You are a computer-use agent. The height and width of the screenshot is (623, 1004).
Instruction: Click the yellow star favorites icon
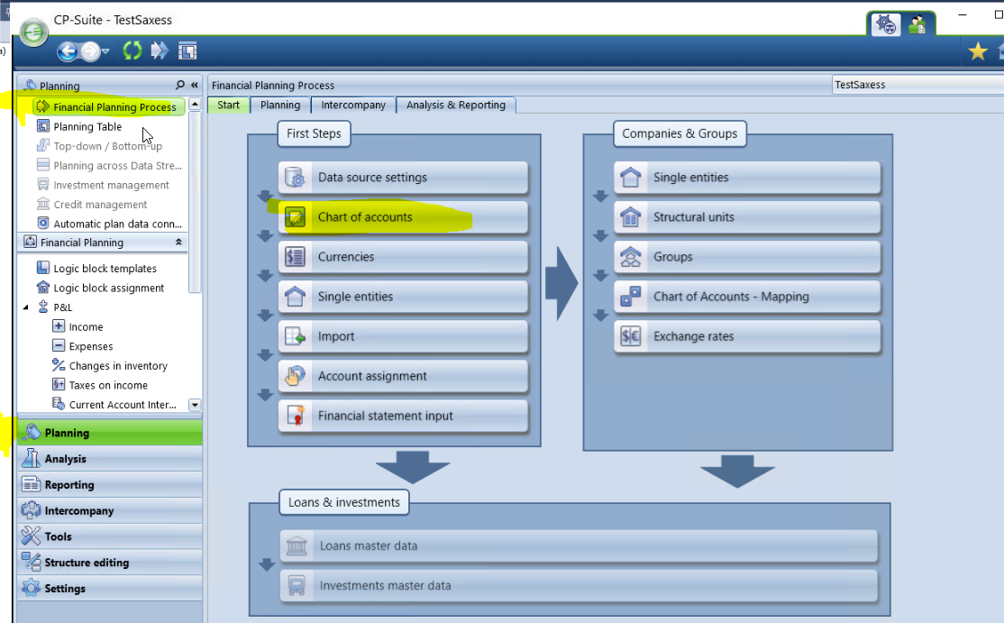pyautogui.click(x=978, y=51)
